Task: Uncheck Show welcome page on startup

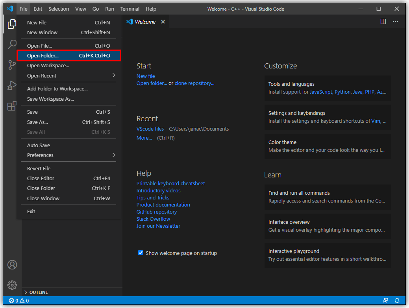Action: [141, 253]
